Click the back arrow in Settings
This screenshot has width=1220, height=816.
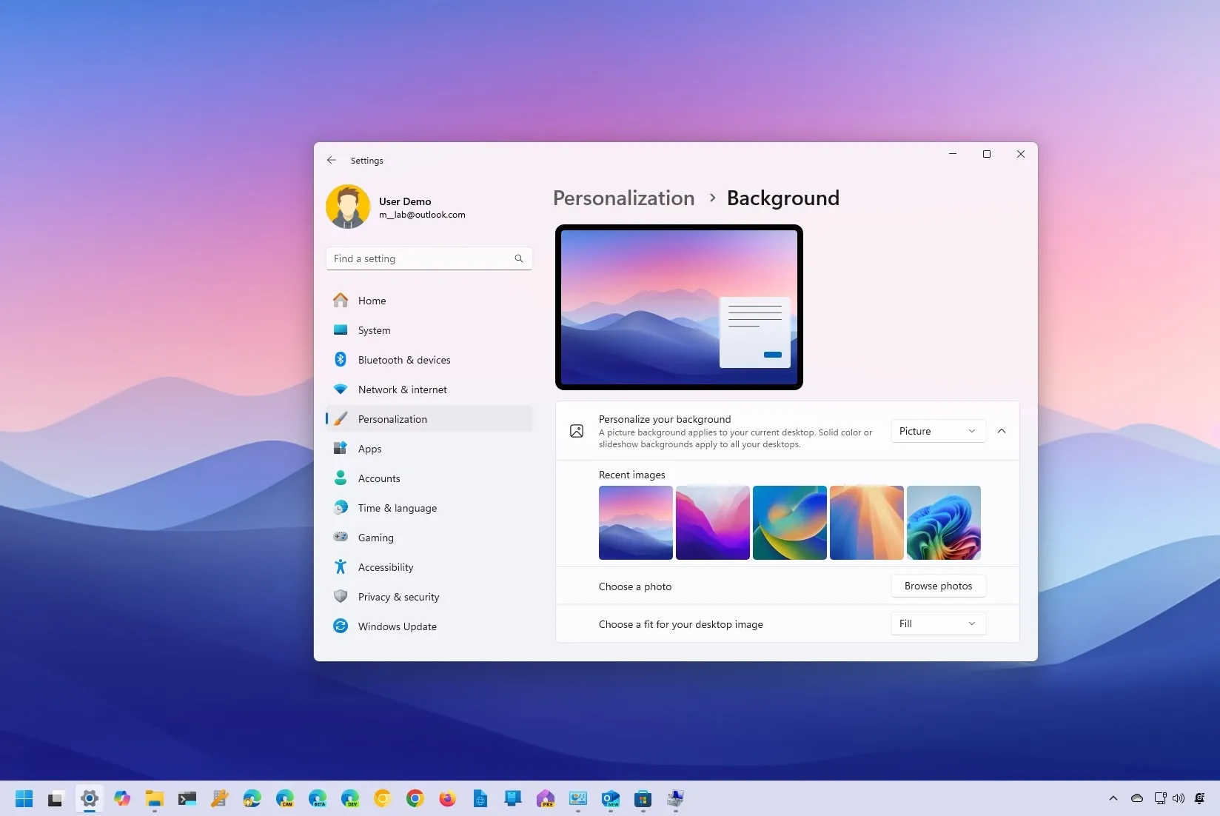click(x=331, y=160)
